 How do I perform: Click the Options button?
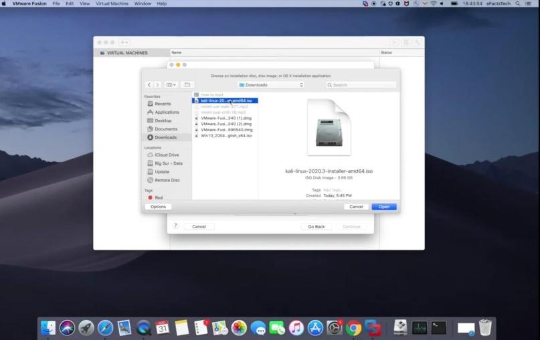tap(158, 207)
